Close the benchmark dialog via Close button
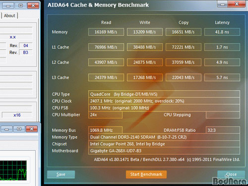Viewport: 248px width, 186px height. coord(231,175)
